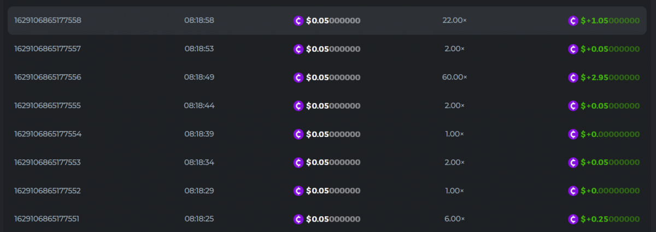The image size is (656, 232).
Task: Open bet ID 1629106865177554
Action: (x=48, y=134)
